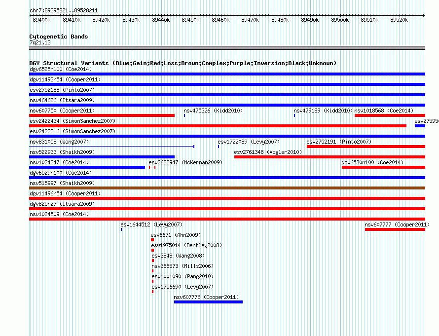
Task: Open the nsv522933 (Shaikh2009) label
Action: coord(62,152)
